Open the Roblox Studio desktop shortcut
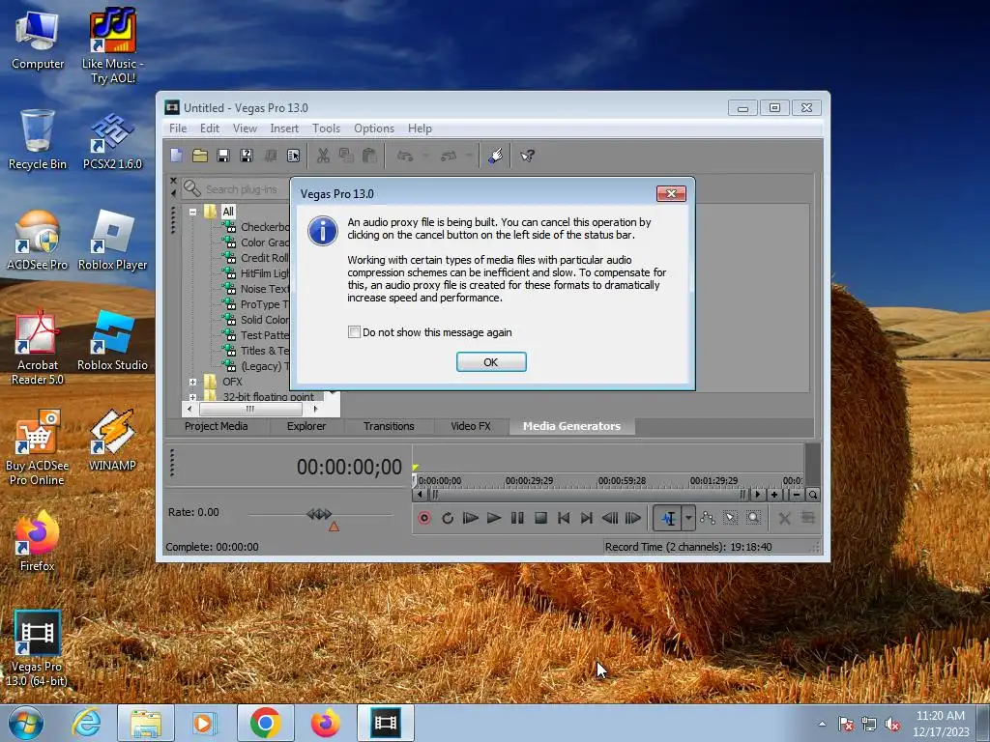 112,341
